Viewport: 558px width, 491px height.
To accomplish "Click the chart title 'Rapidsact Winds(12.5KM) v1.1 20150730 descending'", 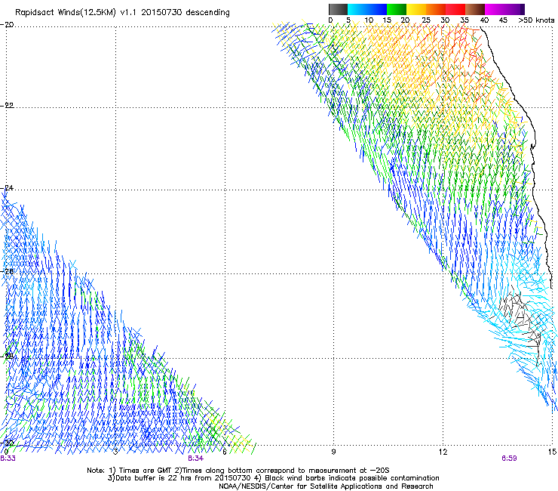I will pos(122,13).
